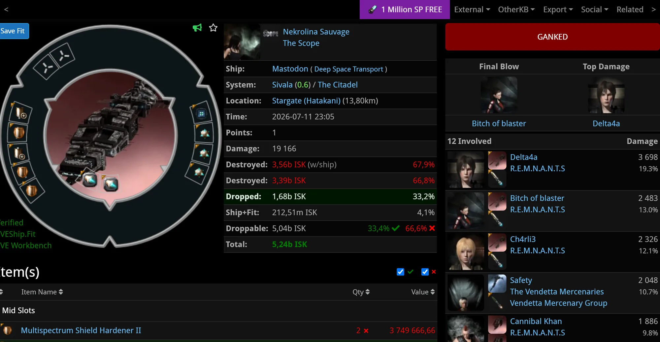Click the second low slot module icon
Viewport: 660px width, 342px height.
coord(205,133)
